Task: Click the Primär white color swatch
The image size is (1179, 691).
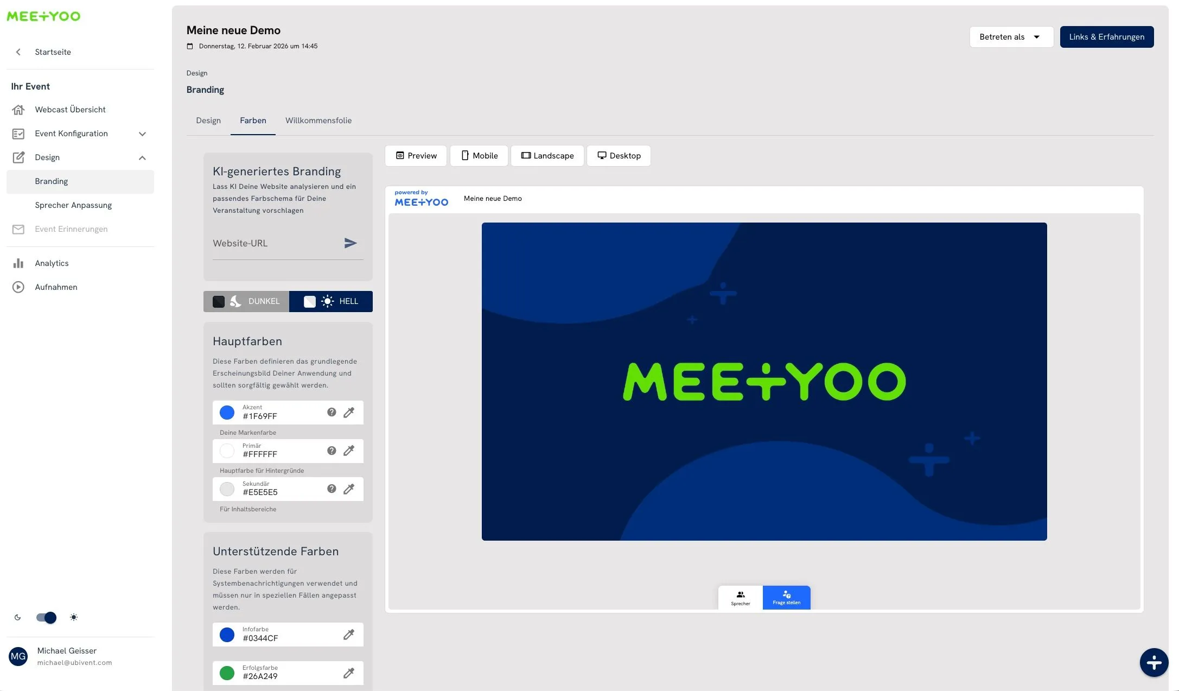Action: click(227, 451)
